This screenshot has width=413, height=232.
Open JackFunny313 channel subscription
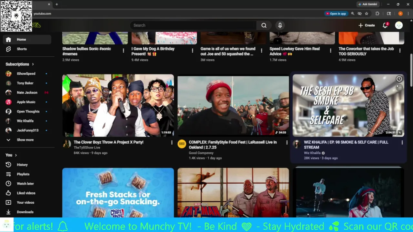click(27, 130)
